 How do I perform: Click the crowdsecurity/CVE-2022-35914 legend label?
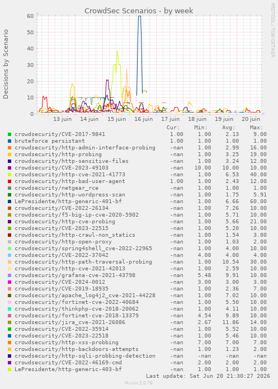coord(62,329)
